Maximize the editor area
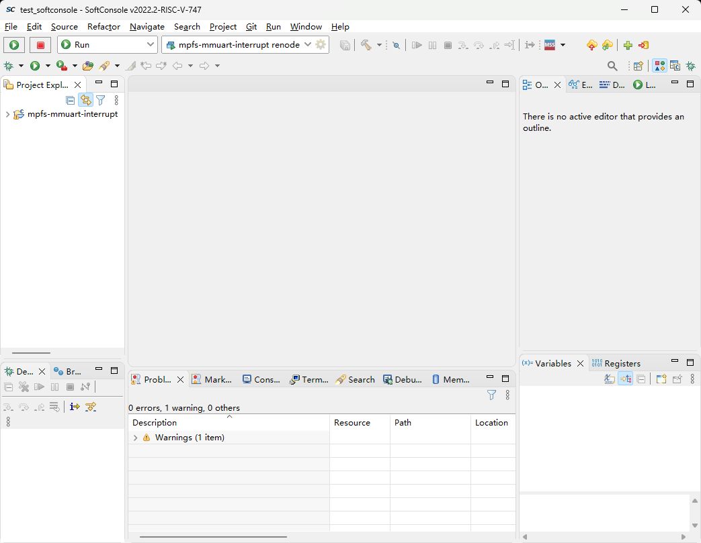This screenshot has width=701, height=543. click(x=505, y=84)
